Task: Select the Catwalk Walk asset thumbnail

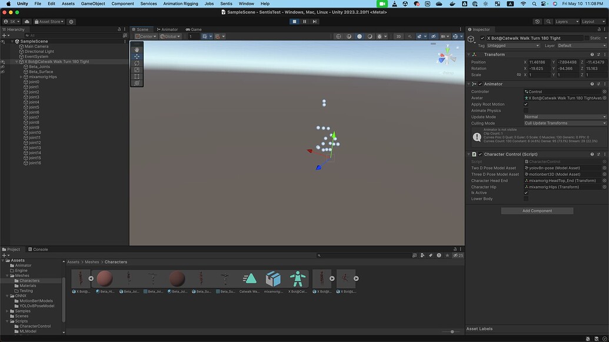Action: 249,278
